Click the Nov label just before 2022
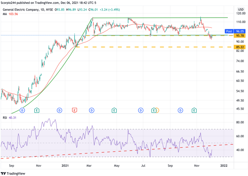The height and width of the screenshot is (176, 248). (x=197, y=166)
